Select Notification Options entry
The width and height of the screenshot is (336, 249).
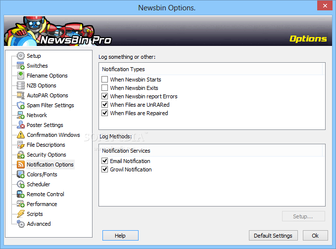point(50,165)
